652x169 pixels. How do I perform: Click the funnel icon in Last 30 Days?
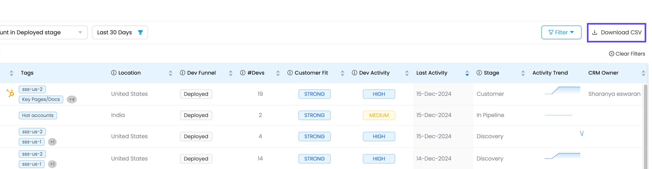(x=140, y=32)
